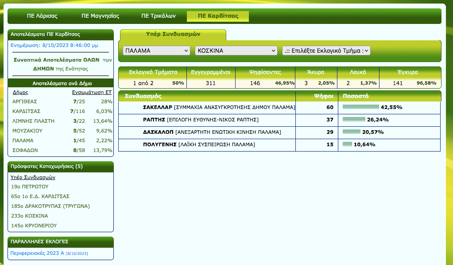
Task: Click the Υπέρ Συνδυασμών tab
Action: pos(173,34)
